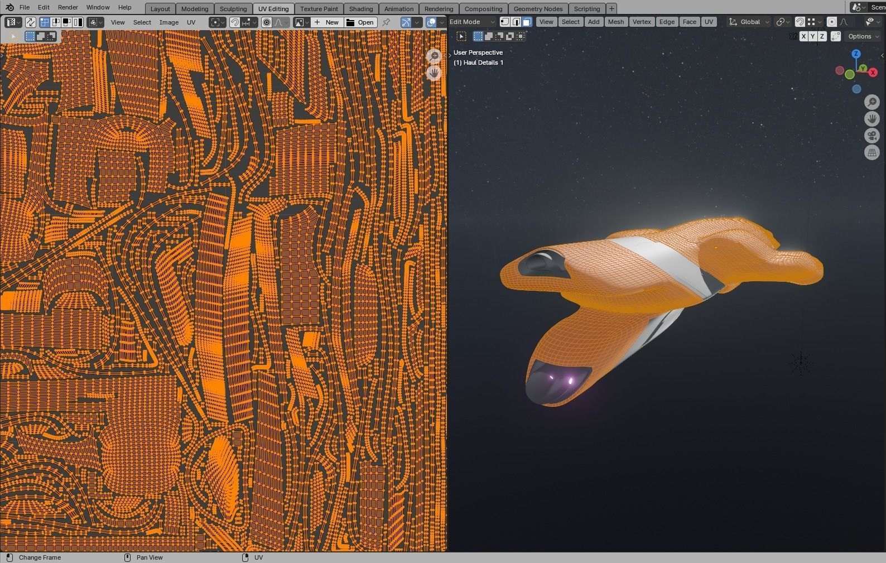Screen dimensions: 886x563
Task: Click the Open image button
Action: 360,22
